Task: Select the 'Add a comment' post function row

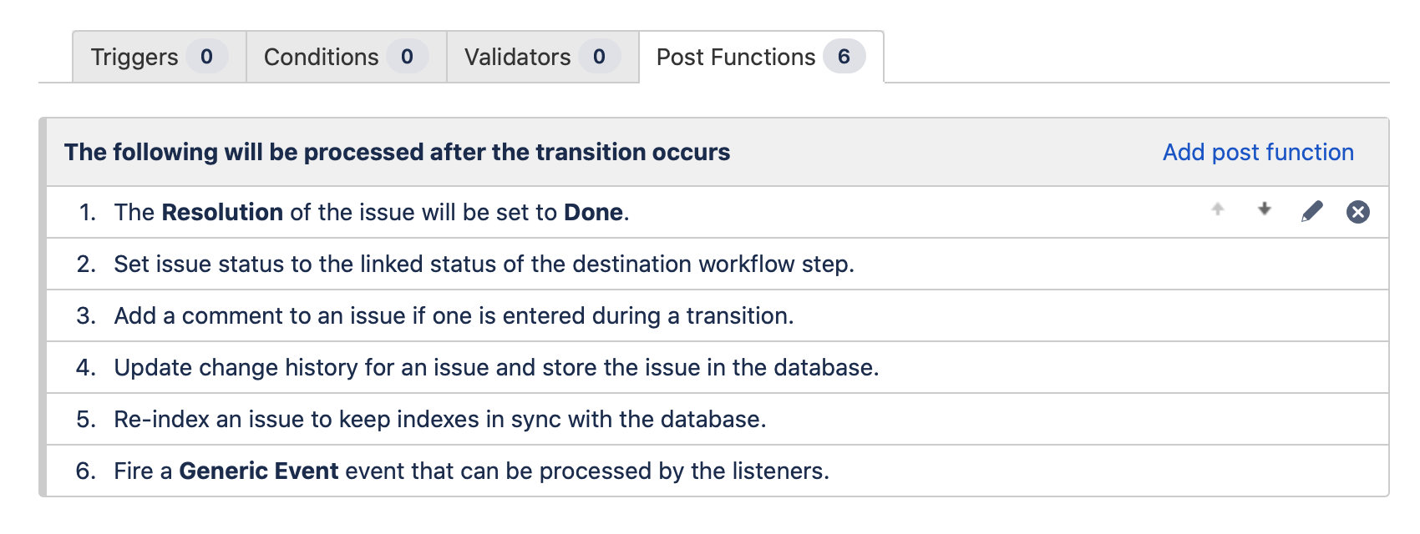Action: pyautogui.click(x=454, y=315)
